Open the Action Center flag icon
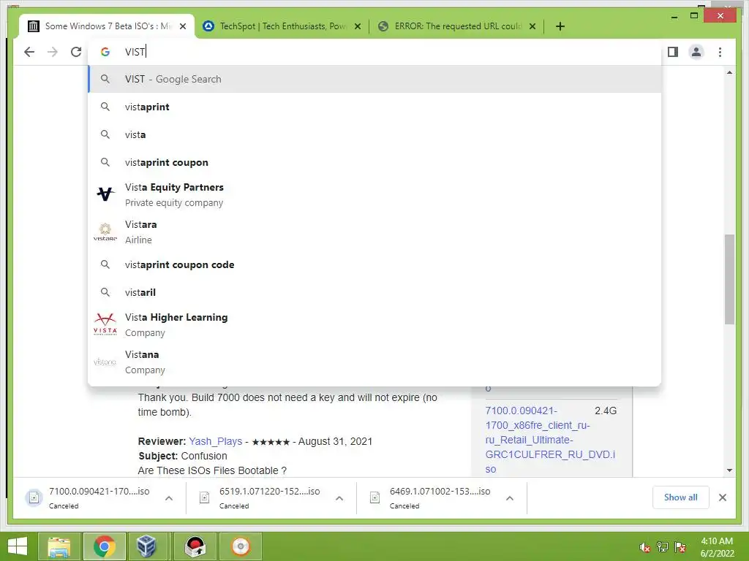749x561 pixels. tap(680, 547)
